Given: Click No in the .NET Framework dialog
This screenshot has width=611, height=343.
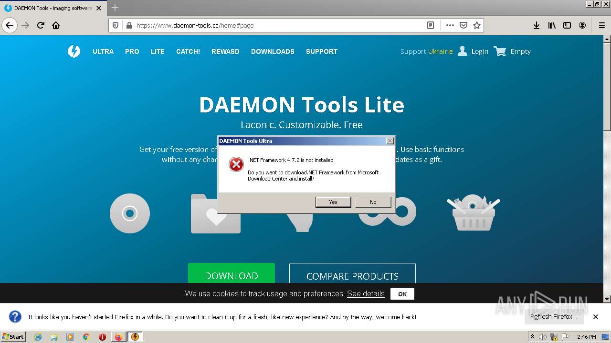Looking at the screenshot, I should click(373, 202).
